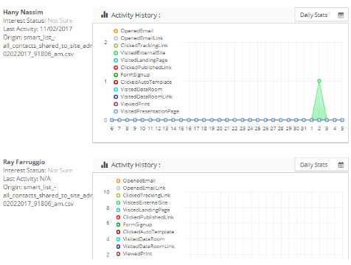Toggle OpenedEmail series in Ray's chart legend
Screen dimensions: 351x265
136,181
